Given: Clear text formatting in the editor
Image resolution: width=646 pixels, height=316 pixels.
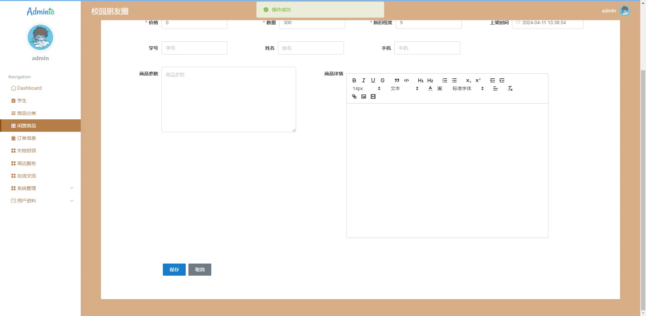Looking at the screenshot, I should coord(510,88).
